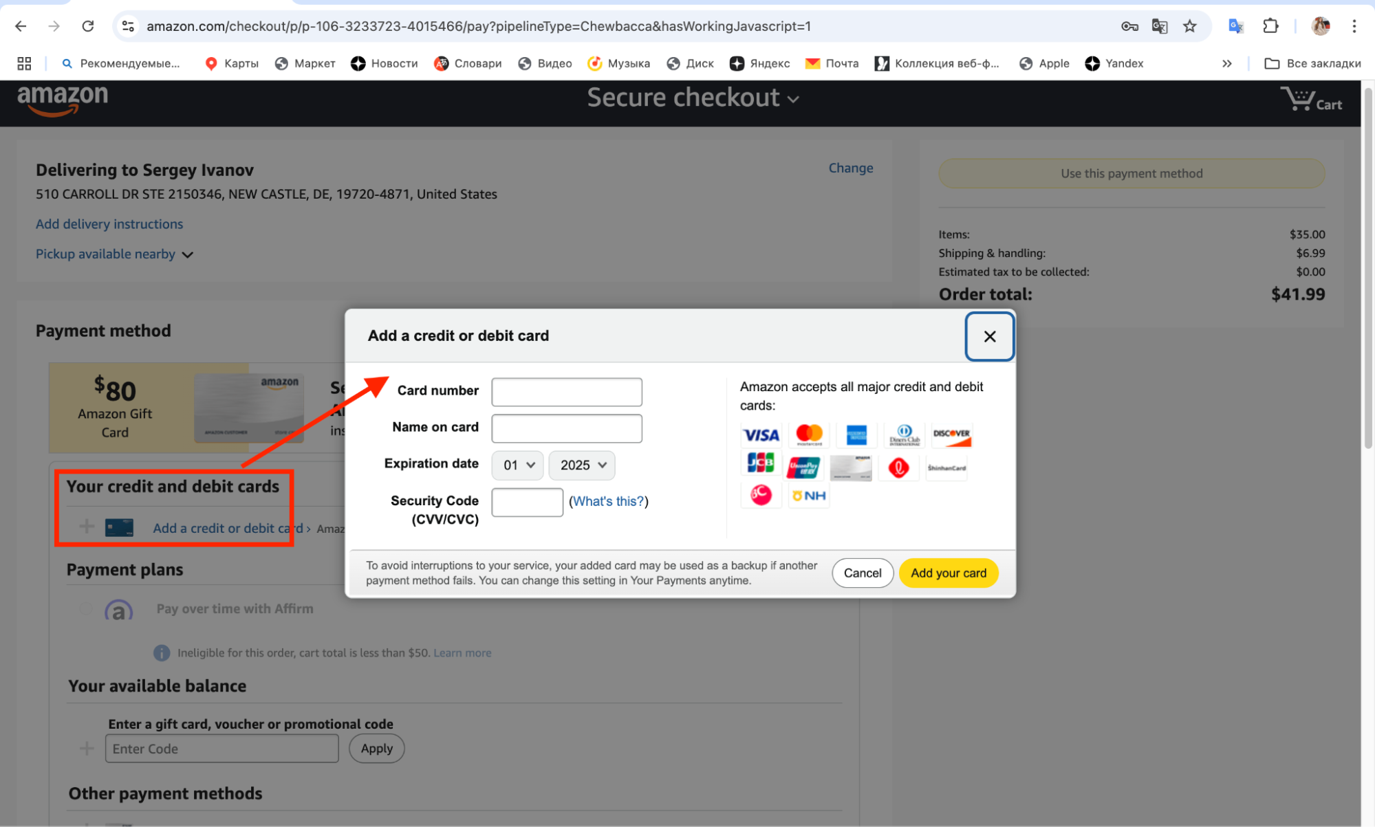Open expiration year dropdown
The image size is (1375, 827).
(582, 465)
